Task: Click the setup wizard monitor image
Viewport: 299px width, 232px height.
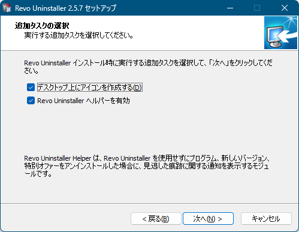Action: click(280, 33)
